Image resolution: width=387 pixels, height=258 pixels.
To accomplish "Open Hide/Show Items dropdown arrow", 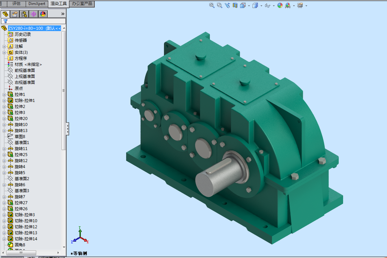I will click(x=274, y=6).
